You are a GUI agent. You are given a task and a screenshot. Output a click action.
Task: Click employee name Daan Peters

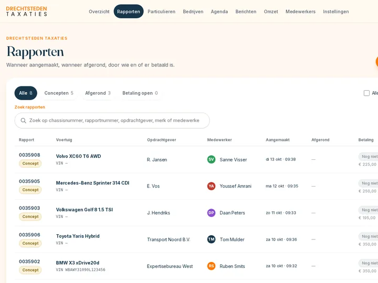coord(232,213)
